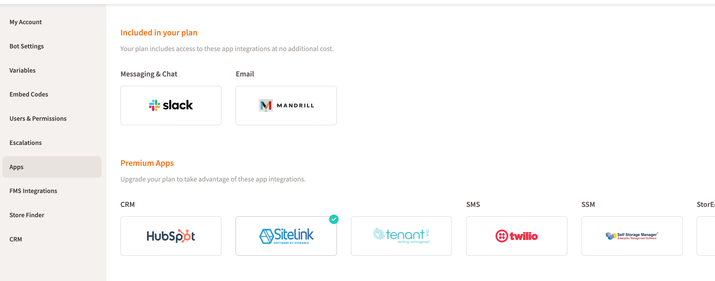Click the SiteLink integration logo
This screenshot has width=715, height=281.
[x=286, y=236]
